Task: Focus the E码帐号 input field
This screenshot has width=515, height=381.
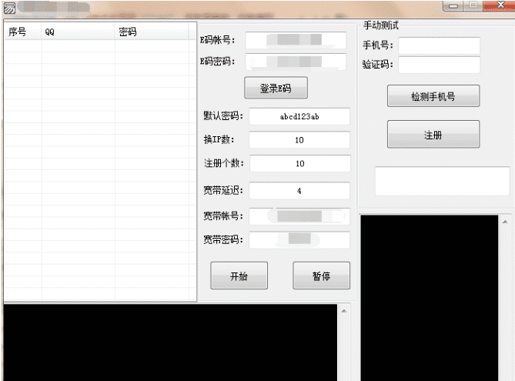Action: [296, 40]
